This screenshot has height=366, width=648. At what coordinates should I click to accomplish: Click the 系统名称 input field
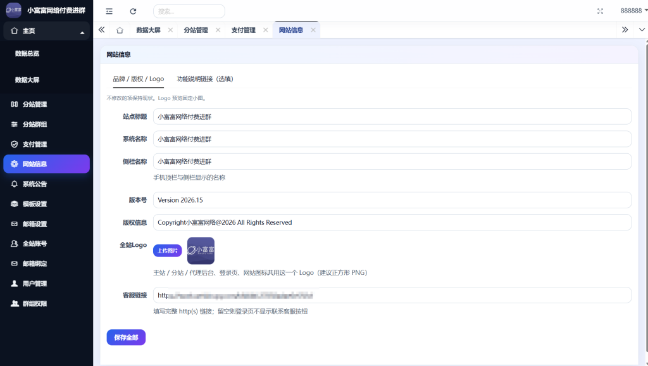(392, 139)
